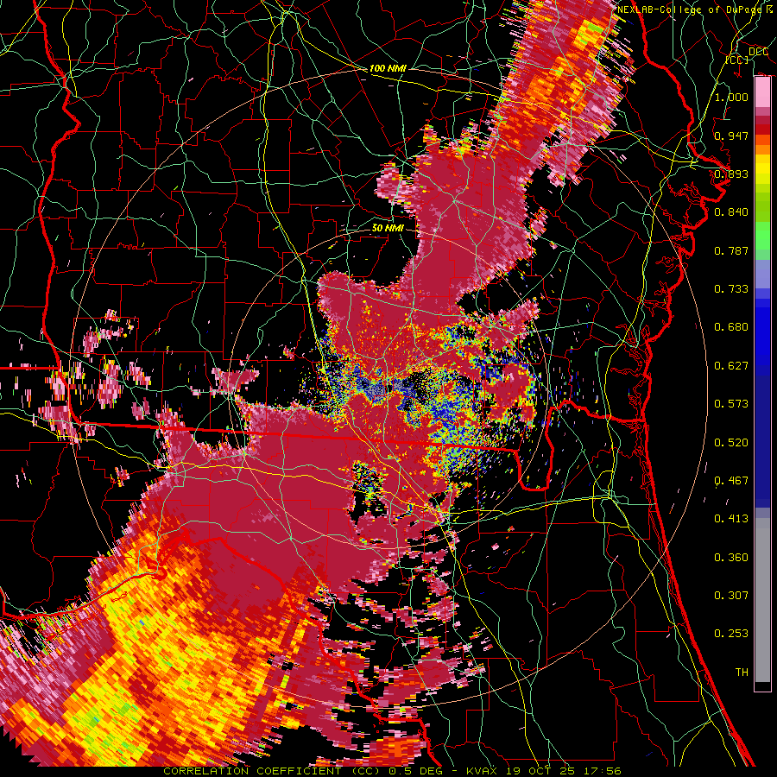
Task: Select the 0.413 legend value
Action: pyautogui.click(x=731, y=518)
